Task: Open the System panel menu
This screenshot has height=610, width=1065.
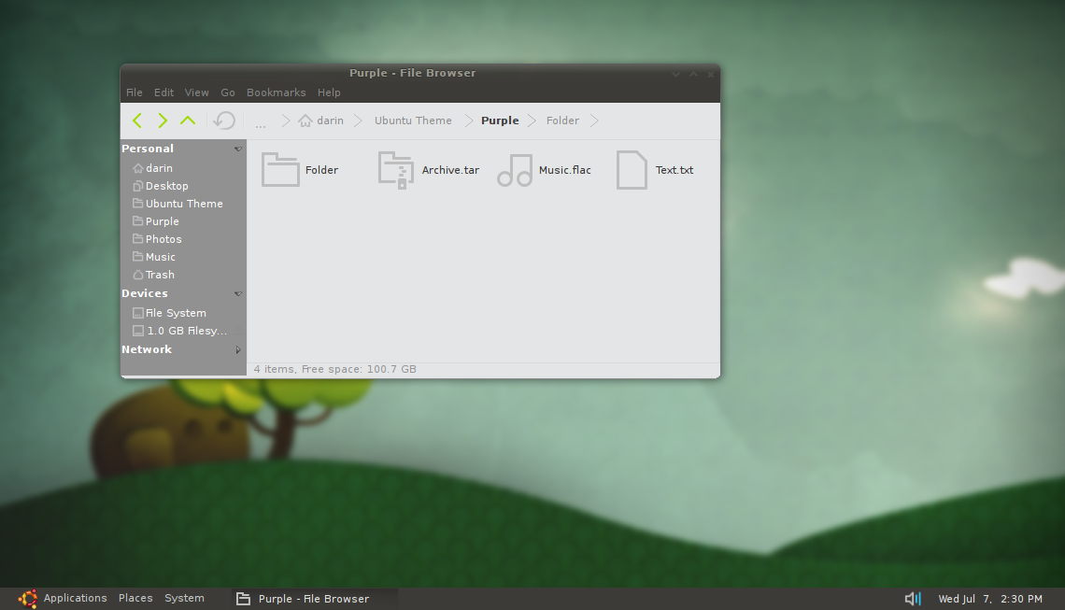Action: (x=184, y=598)
